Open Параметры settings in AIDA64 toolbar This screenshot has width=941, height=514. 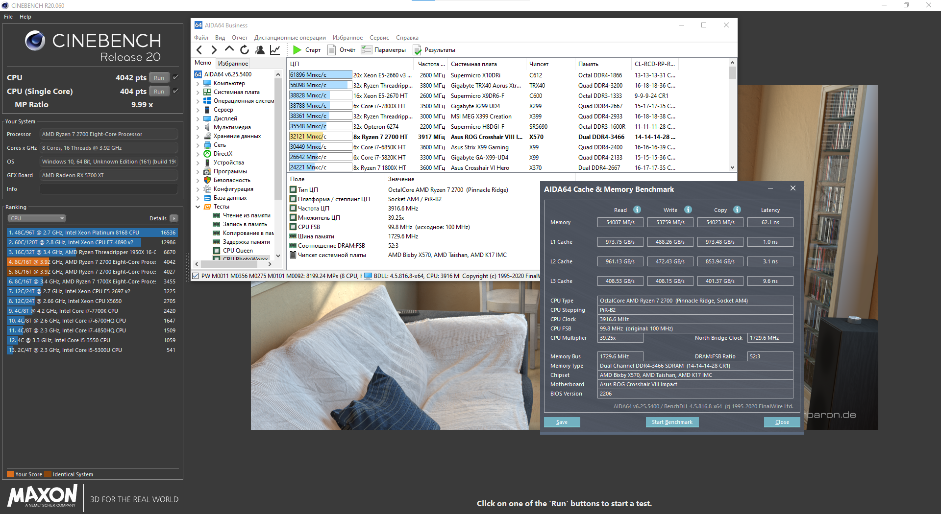point(383,50)
